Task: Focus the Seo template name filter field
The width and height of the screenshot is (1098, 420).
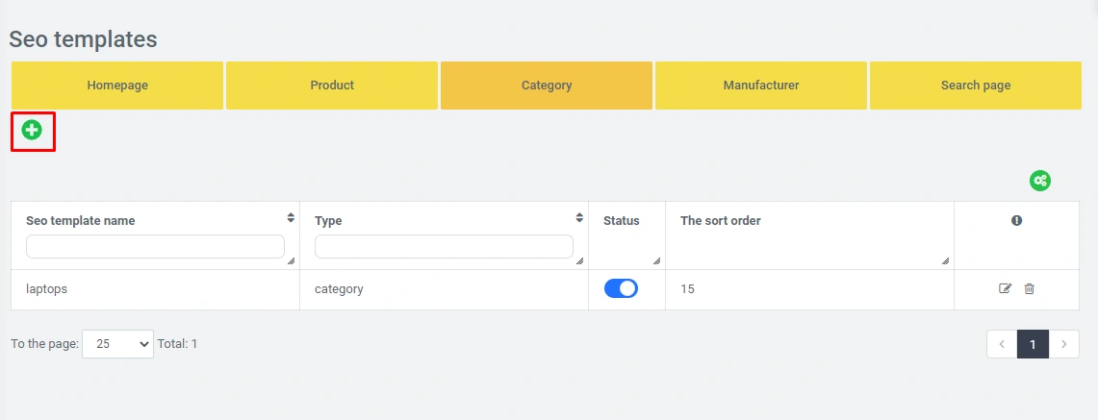Action: click(155, 247)
